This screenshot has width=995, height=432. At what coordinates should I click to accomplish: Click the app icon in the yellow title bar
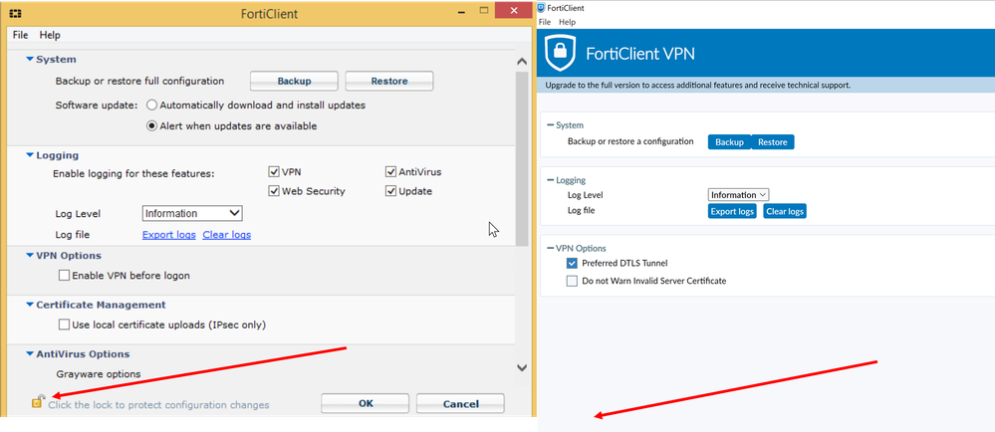point(14,11)
